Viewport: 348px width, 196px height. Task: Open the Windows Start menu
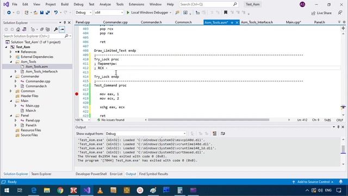tap(7, 190)
